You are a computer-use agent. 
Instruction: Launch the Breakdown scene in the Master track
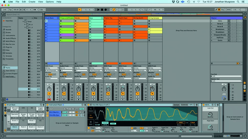(212, 29)
